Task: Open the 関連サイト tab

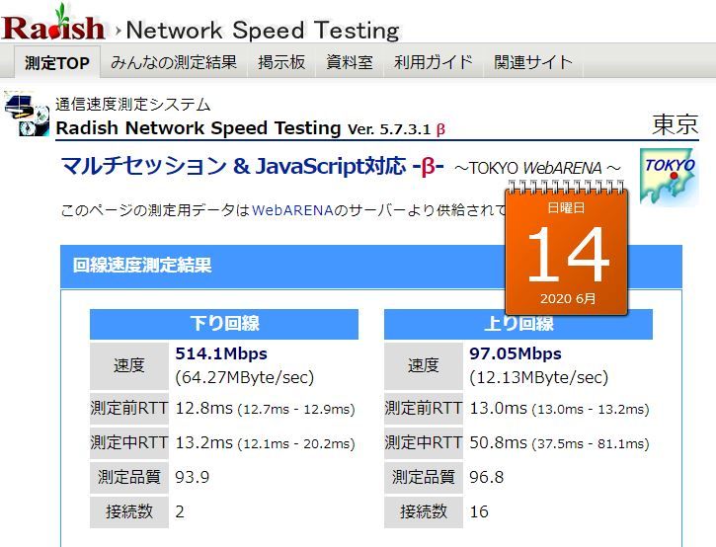Action: tap(533, 62)
